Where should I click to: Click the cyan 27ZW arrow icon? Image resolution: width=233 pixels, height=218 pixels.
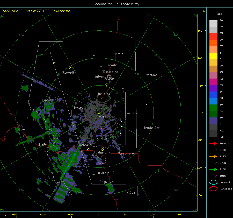coord(213,163)
